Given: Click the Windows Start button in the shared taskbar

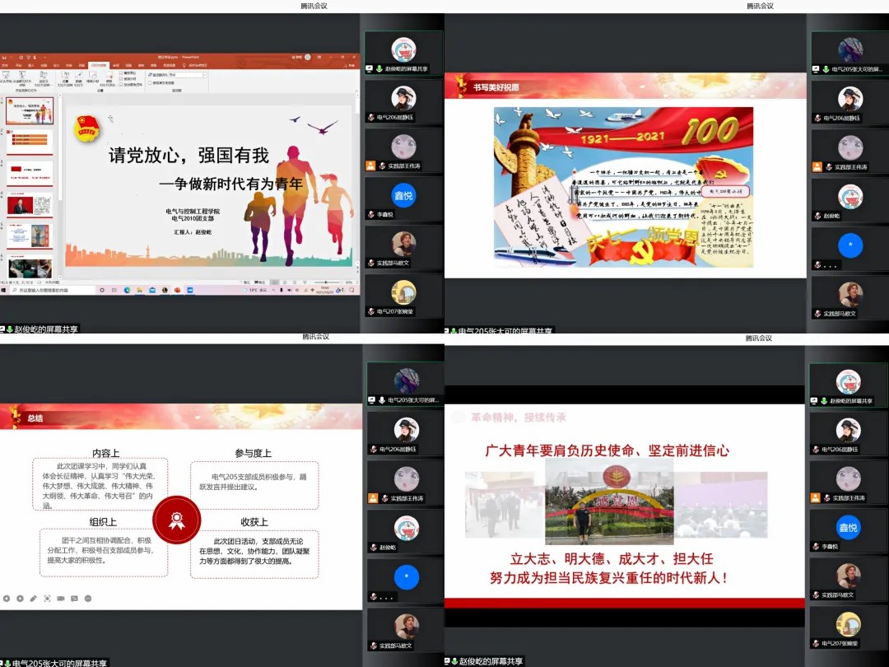Looking at the screenshot, I should (x=3, y=291).
